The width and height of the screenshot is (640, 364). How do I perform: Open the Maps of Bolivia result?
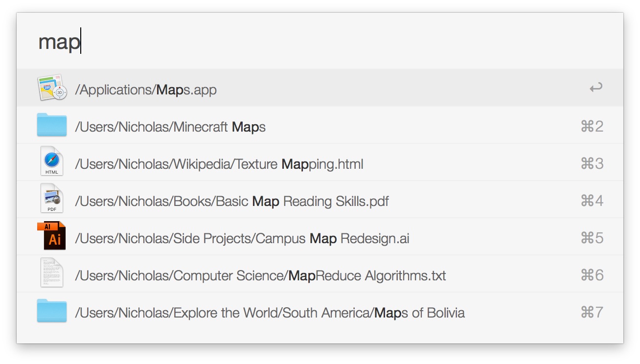pyautogui.click(x=270, y=313)
